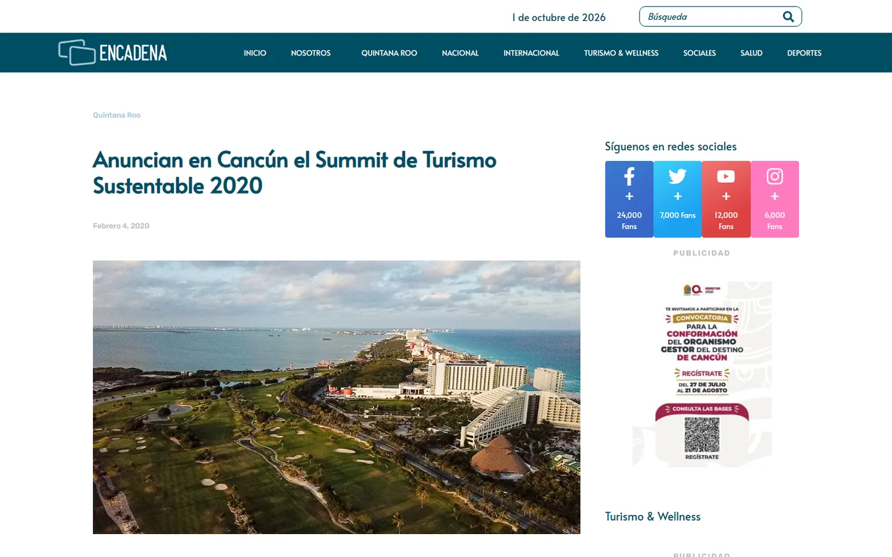Viewport: 892px width, 557px height.
Task: Open the Nosotros menu item
Action: (311, 53)
